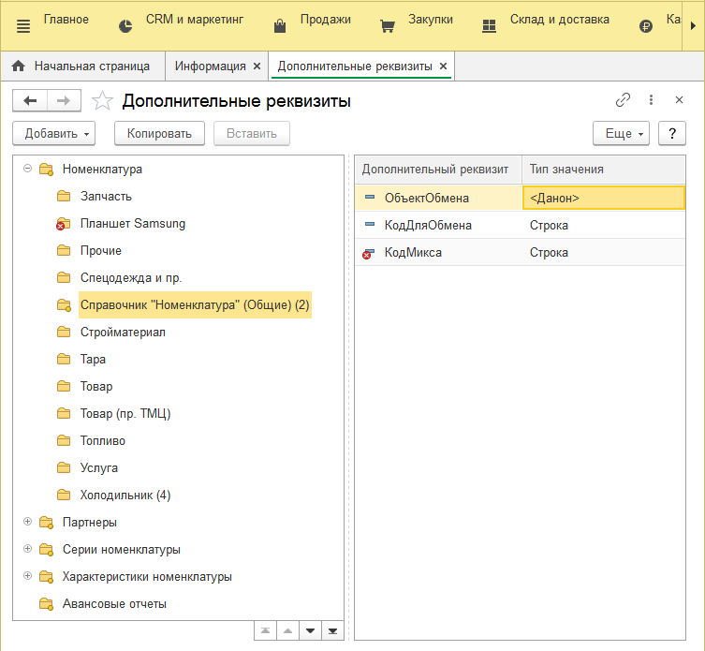705x651 pixels.
Task: Go back with the left arrow
Action: coord(30,101)
